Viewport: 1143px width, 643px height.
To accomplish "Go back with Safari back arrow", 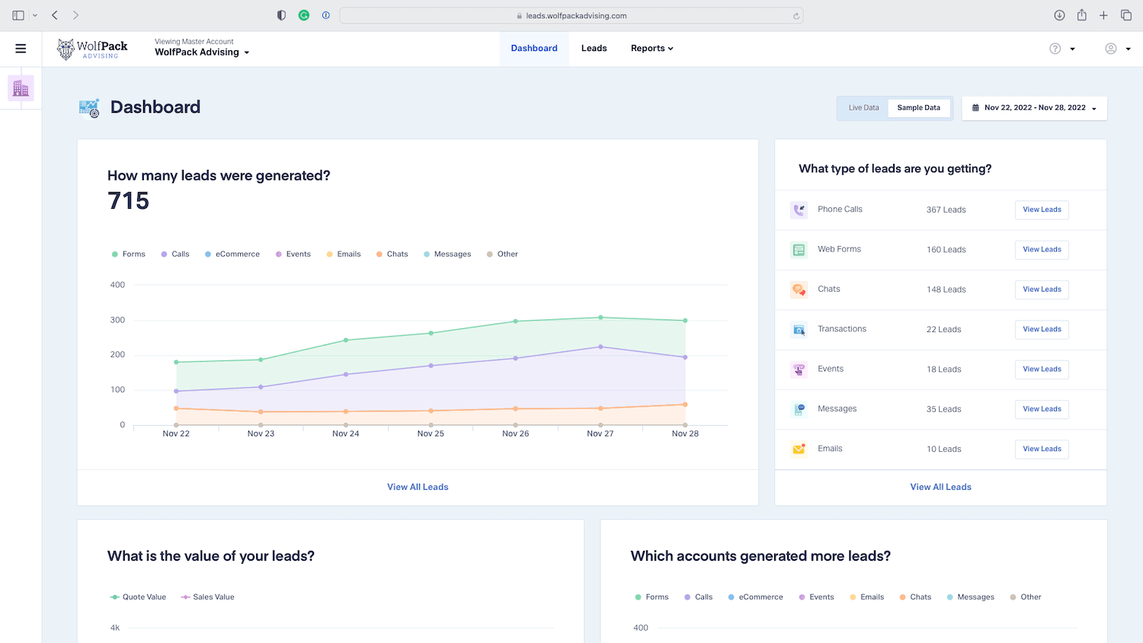I will point(55,15).
